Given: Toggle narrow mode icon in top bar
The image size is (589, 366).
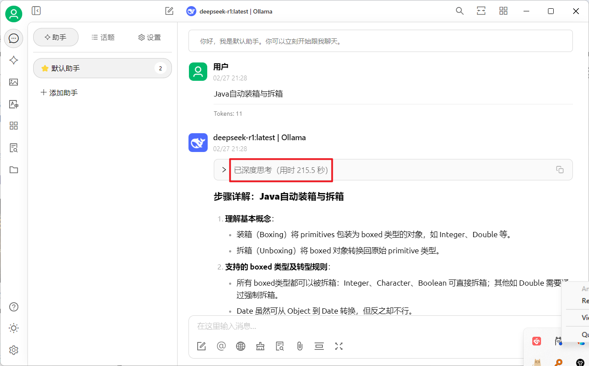Looking at the screenshot, I should [x=481, y=11].
